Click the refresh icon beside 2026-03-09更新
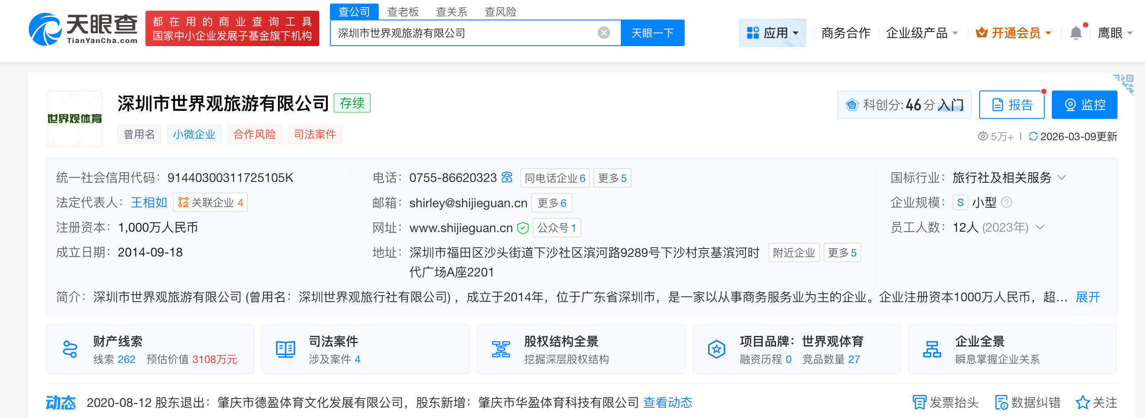 (x=1033, y=136)
